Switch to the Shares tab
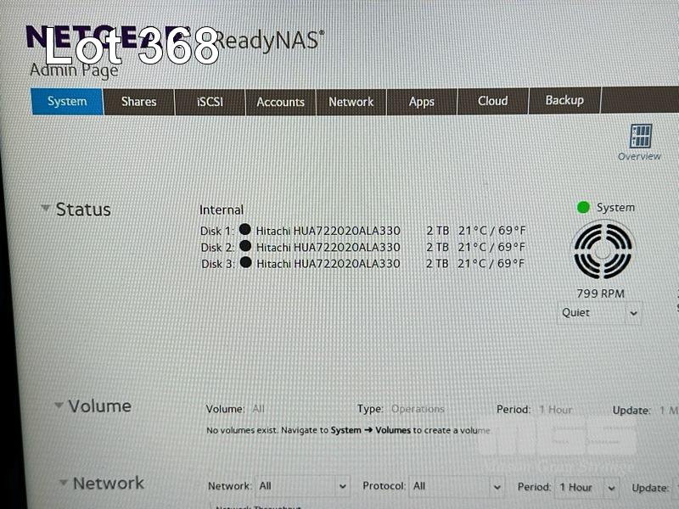 [138, 102]
